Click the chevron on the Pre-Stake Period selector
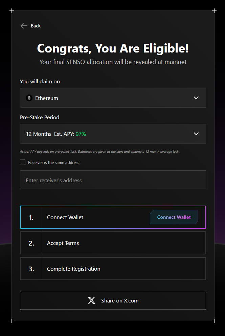 pos(196,134)
